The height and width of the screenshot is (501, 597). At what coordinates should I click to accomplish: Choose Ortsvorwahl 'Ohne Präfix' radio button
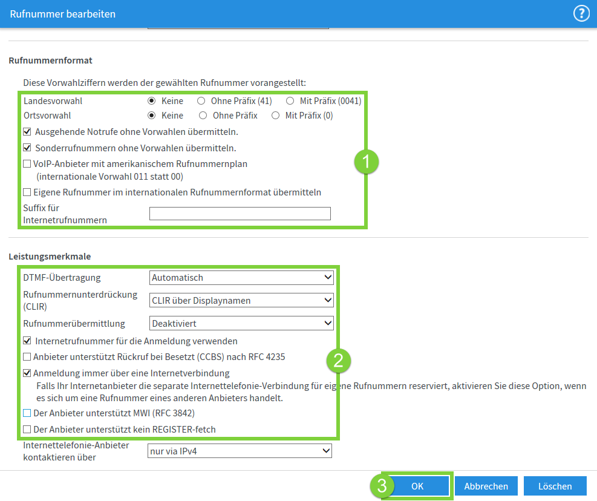[203, 115]
